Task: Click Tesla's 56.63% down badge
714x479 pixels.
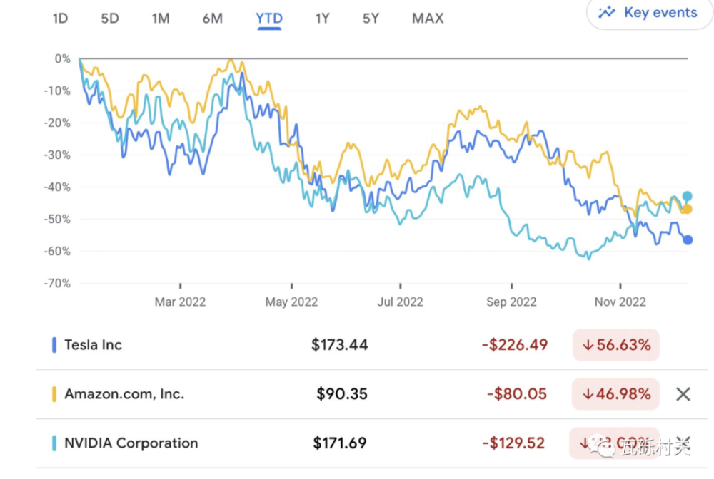Action: coord(616,345)
